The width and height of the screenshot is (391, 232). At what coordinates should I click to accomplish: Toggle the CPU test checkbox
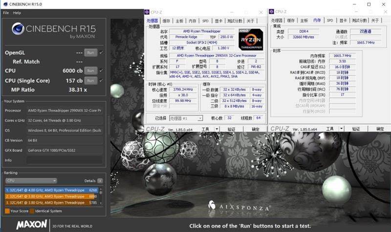(x=101, y=70)
